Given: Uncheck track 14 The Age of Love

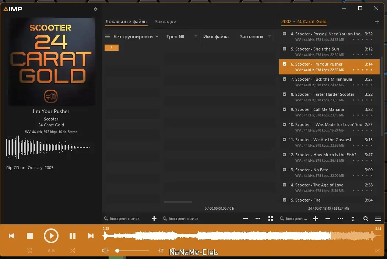Looking at the screenshot, I should click(x=284, y=185).
